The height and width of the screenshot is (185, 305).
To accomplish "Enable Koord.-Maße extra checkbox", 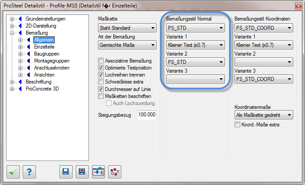I will point(237,125).
